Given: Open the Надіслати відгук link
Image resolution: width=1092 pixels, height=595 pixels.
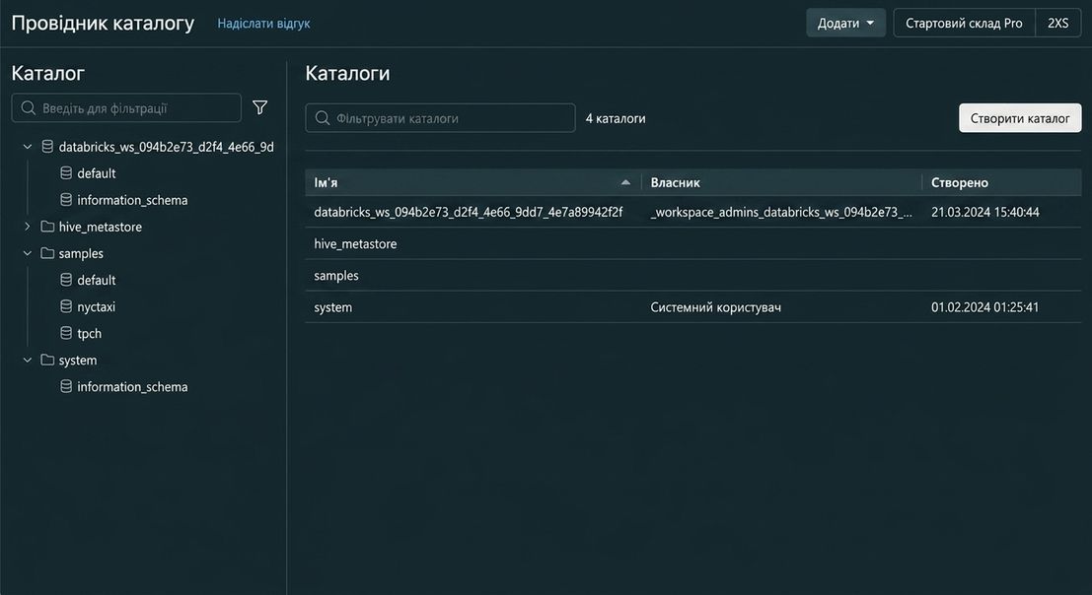Looking at the screenshot, I should pyautogui.click(x=263, y=24).
